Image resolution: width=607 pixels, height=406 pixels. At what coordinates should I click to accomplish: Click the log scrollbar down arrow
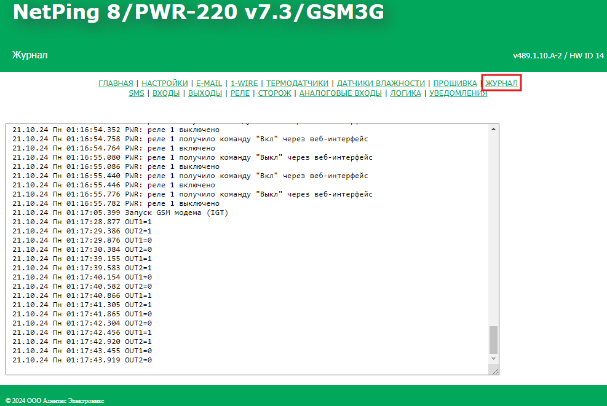(x=493, y=358)
